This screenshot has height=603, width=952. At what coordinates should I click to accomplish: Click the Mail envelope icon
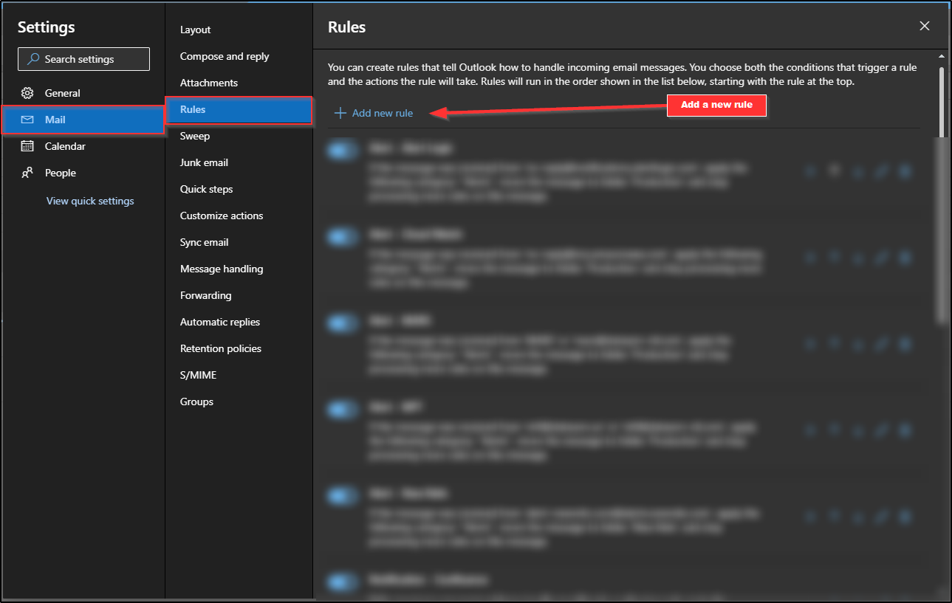coord(27,120)
